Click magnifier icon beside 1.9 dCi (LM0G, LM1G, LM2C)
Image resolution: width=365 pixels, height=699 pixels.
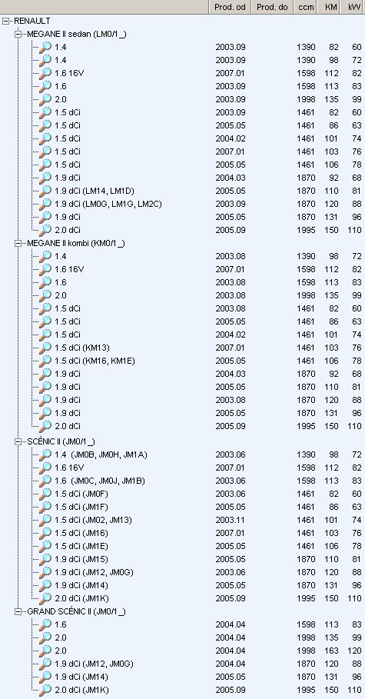click(x=45, y=205)
